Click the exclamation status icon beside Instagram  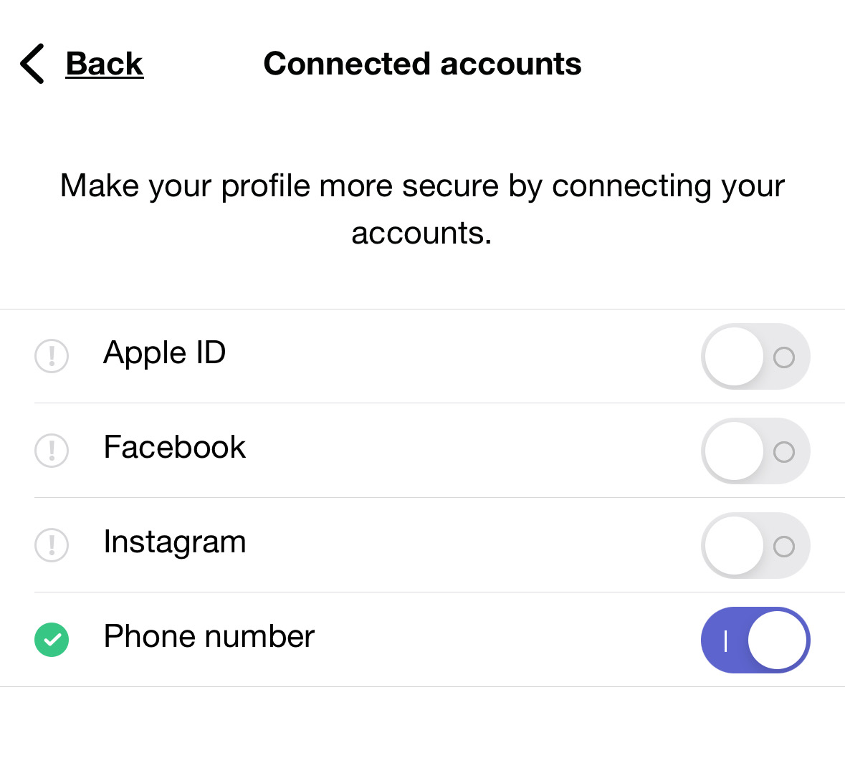click(x=52, y=545)
